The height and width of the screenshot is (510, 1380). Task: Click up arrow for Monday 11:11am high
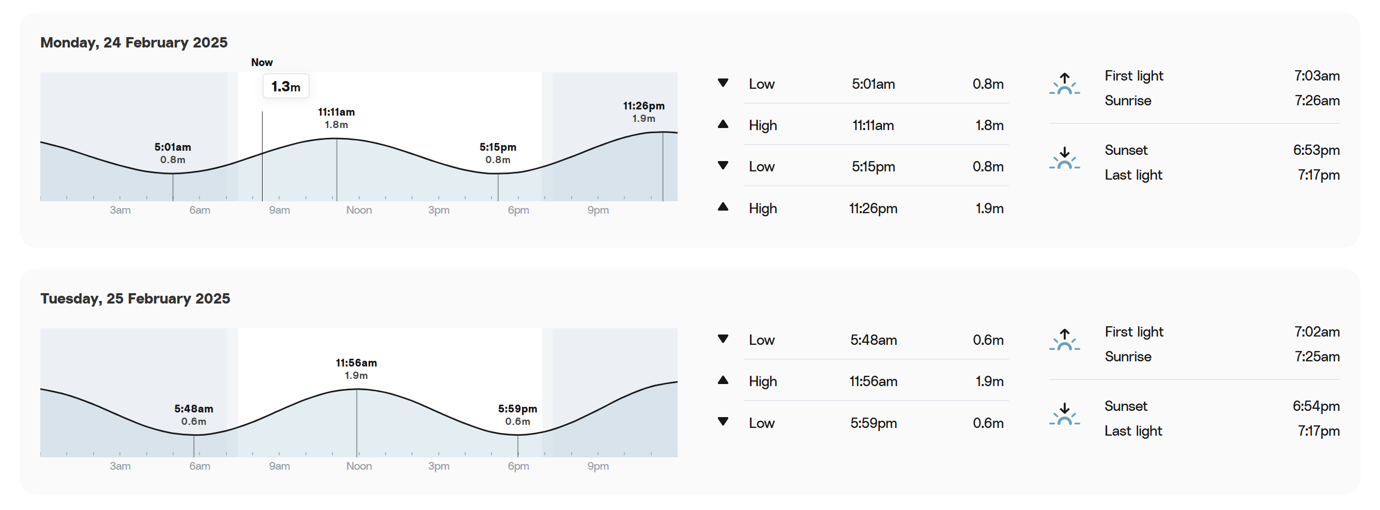pyautogui.click(x=723, y=124)
